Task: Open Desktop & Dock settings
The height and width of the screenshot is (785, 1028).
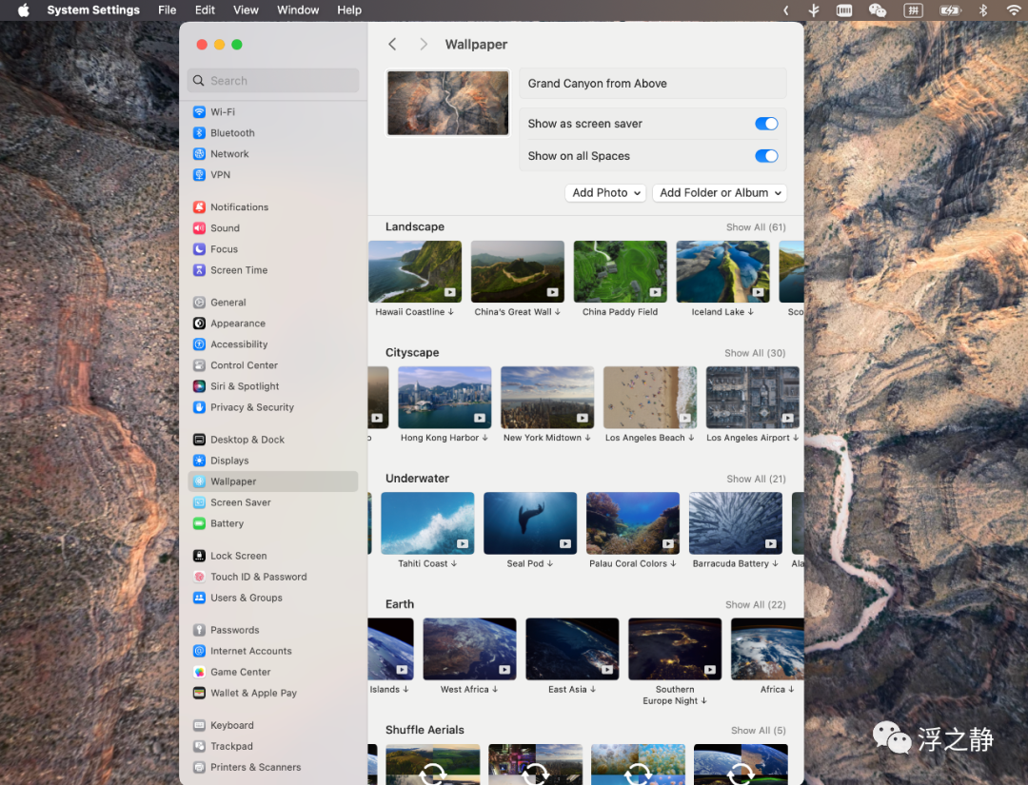Action: click(273, 440)
